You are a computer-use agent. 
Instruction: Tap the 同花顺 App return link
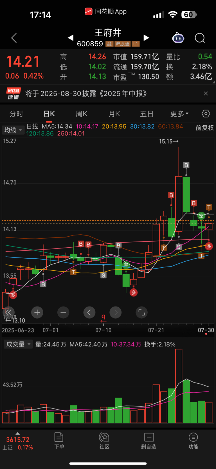[x=106, y=12]
